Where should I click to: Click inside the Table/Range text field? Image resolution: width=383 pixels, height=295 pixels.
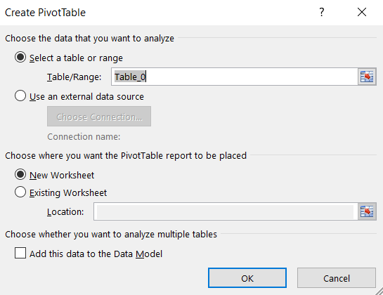pos(235,77)
